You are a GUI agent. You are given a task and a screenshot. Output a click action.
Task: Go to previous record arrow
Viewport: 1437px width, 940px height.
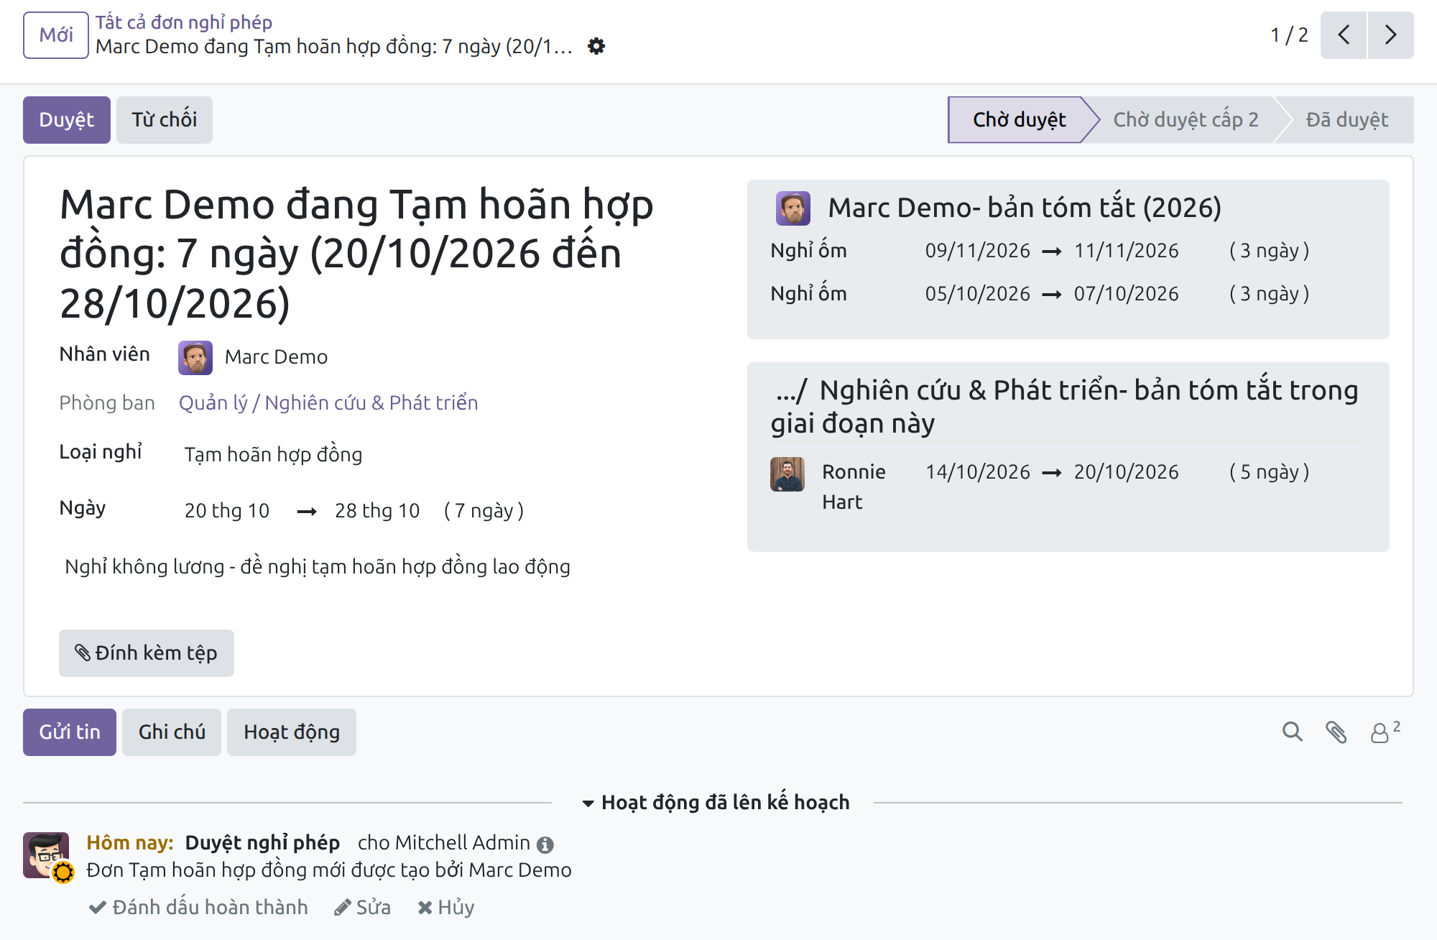[1344, 35]
